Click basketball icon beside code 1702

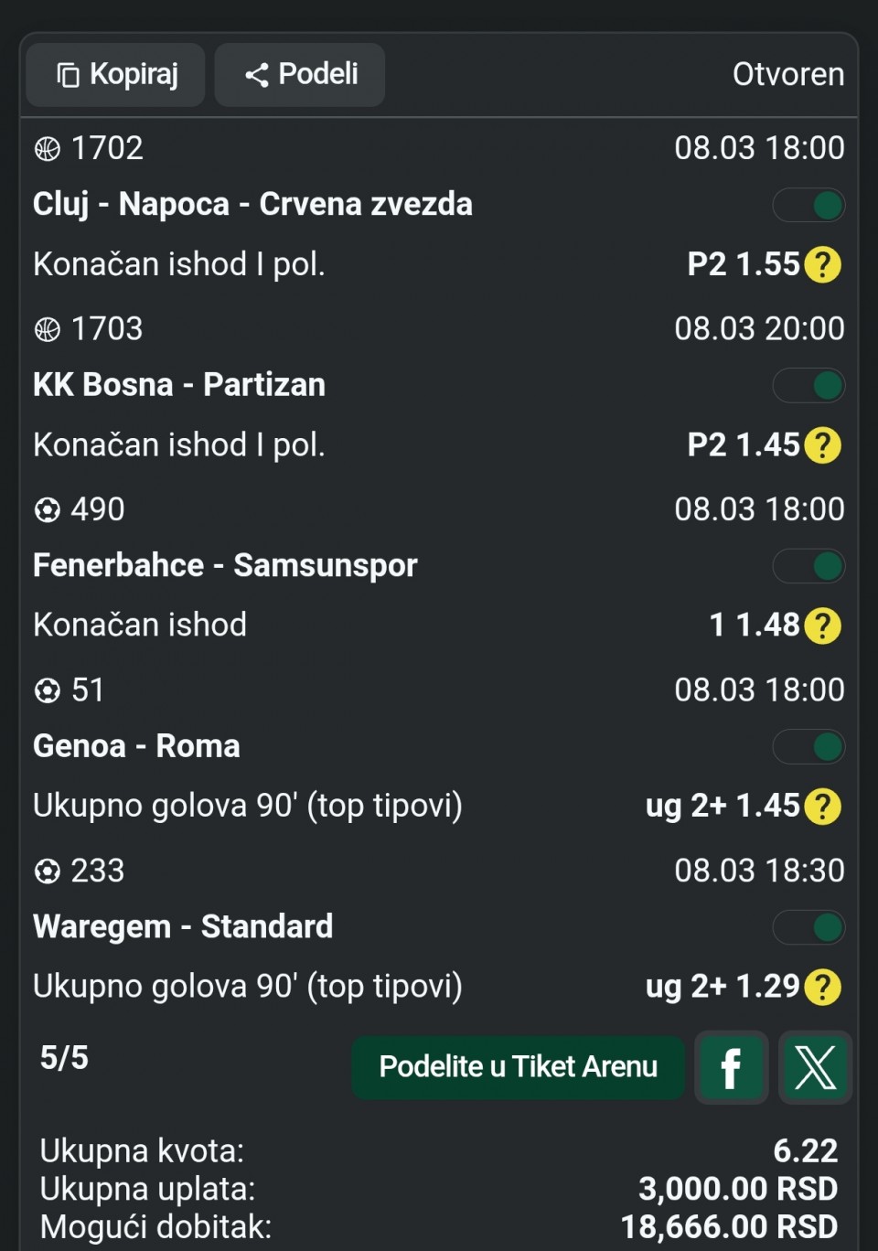(48, 148)
